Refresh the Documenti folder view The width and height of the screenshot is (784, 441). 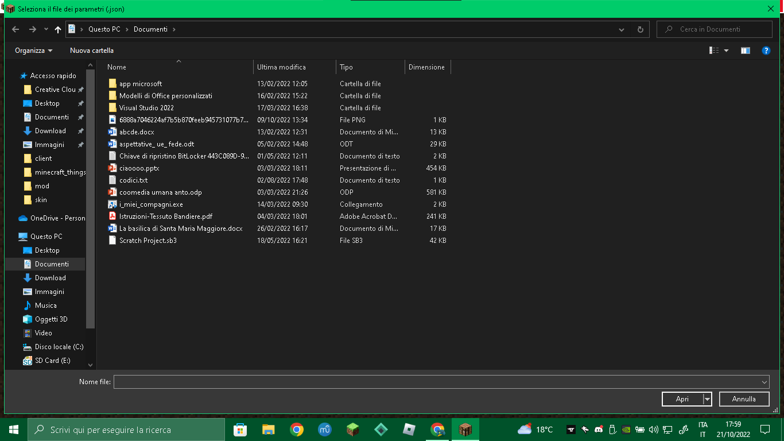click(641, 29)
